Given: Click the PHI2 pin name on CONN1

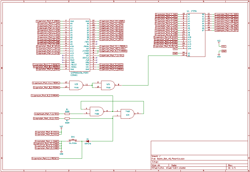Looking at the screenshot, I should pyautogui.click(x=72, y=60).
